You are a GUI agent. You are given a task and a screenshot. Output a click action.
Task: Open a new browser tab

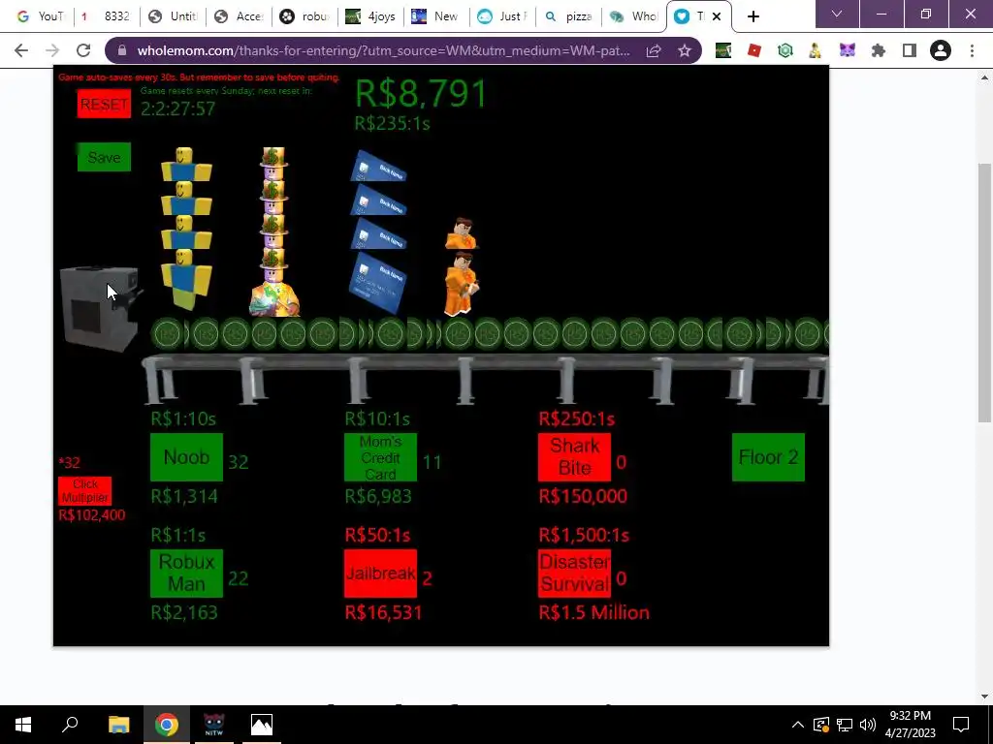click(x=753, y=16)
